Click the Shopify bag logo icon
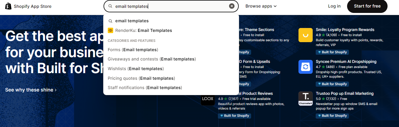Screen dimensions: 399x127 (x=8, y=6)
